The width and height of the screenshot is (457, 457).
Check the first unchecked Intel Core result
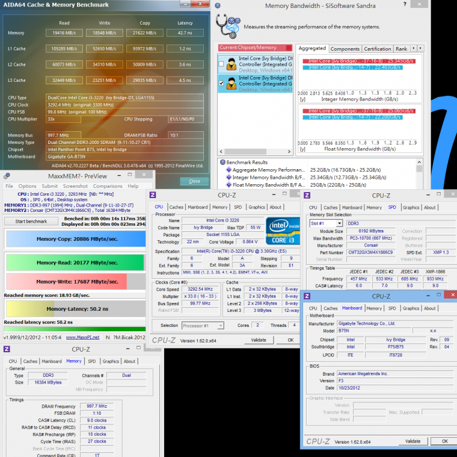tap(222, 63)
